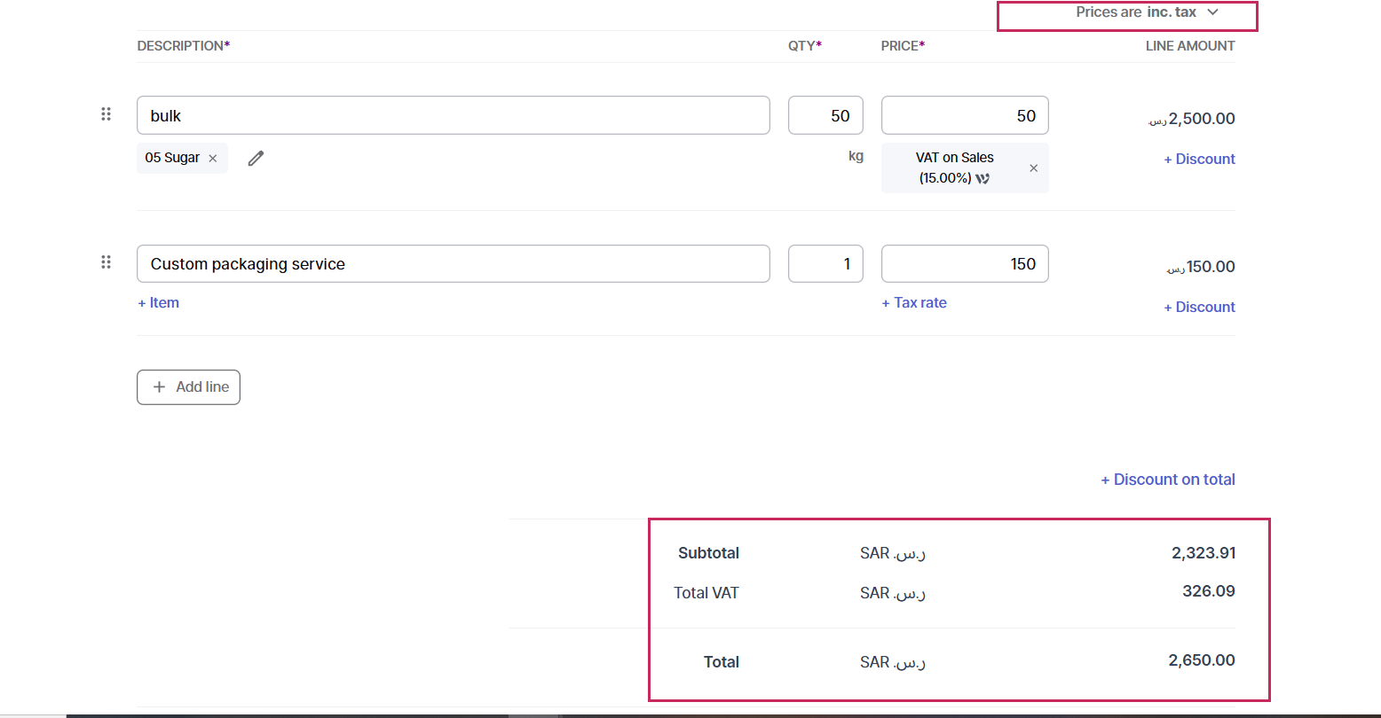This screenshot has height=718, width=1381.
Task: Remove the 05 Sugar item tag
Action: (213, 159)
